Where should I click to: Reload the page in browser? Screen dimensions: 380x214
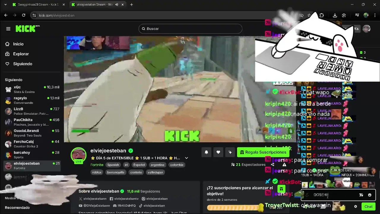(24, 15)
